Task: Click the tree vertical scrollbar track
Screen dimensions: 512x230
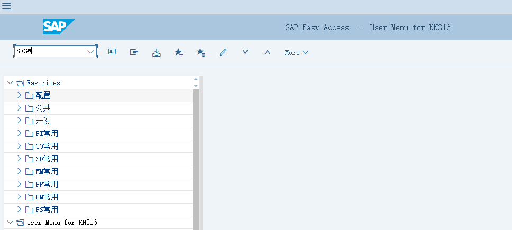Action: (x=196, y=159)
